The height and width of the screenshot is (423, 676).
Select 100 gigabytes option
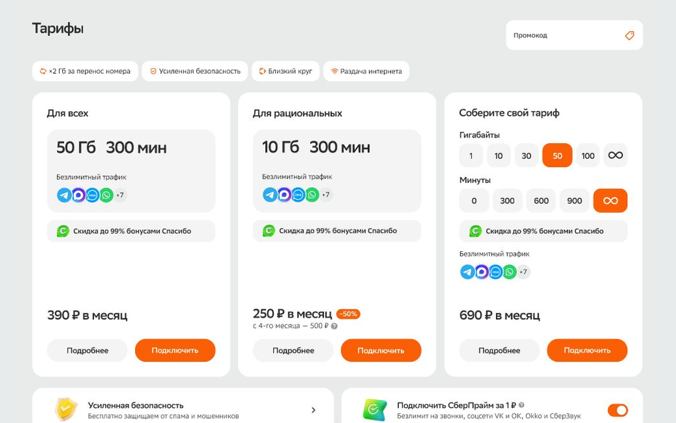(588, 155)
